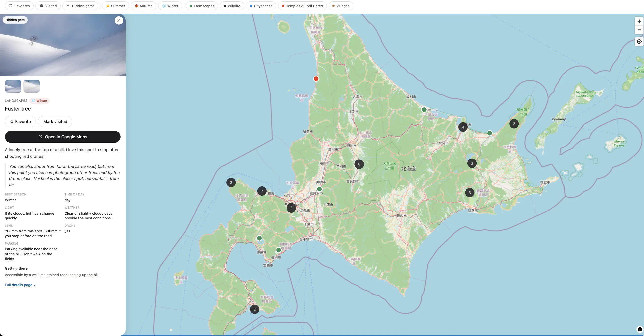The height and width of the screenshot is (336, 644).
Task: Select the green marker east of the 4 cluster
Action: click(x=490, y=133)
